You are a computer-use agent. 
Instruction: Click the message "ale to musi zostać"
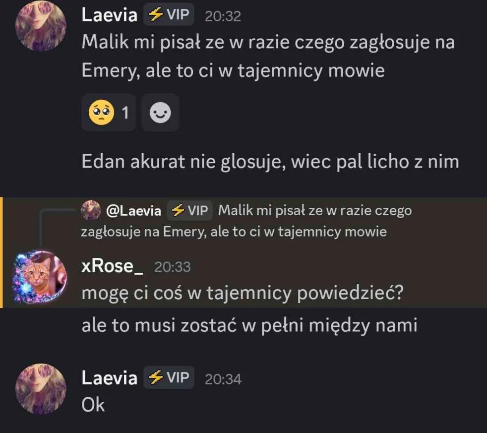(x=249, y=325)
